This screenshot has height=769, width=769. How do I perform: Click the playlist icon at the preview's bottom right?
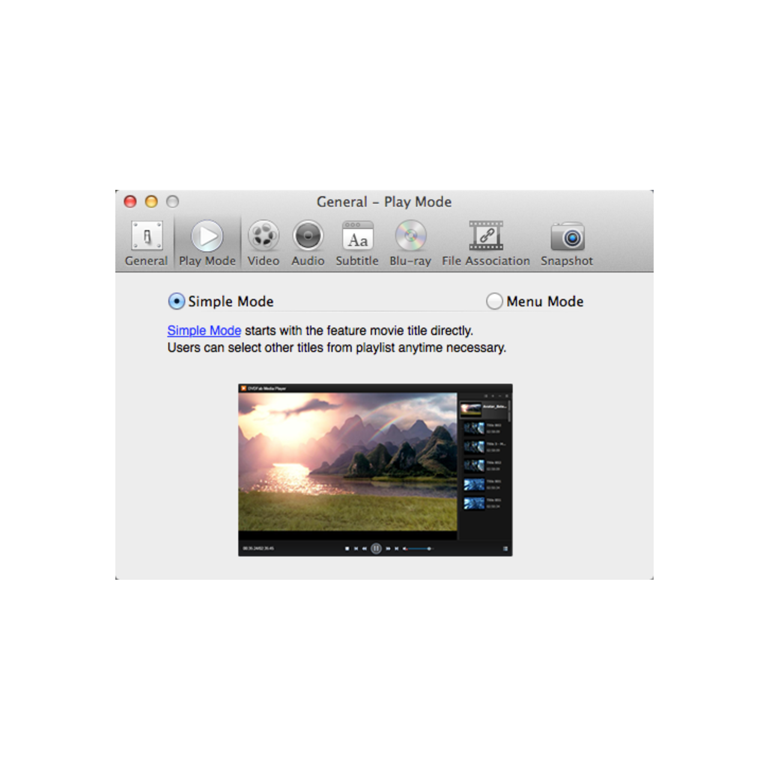[x=505, y=548]
